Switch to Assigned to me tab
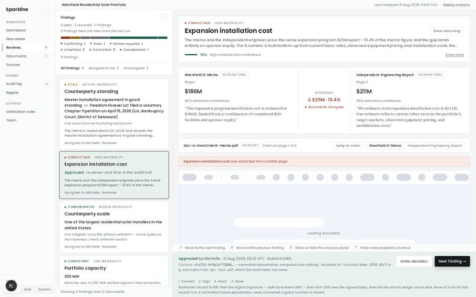 104,68
